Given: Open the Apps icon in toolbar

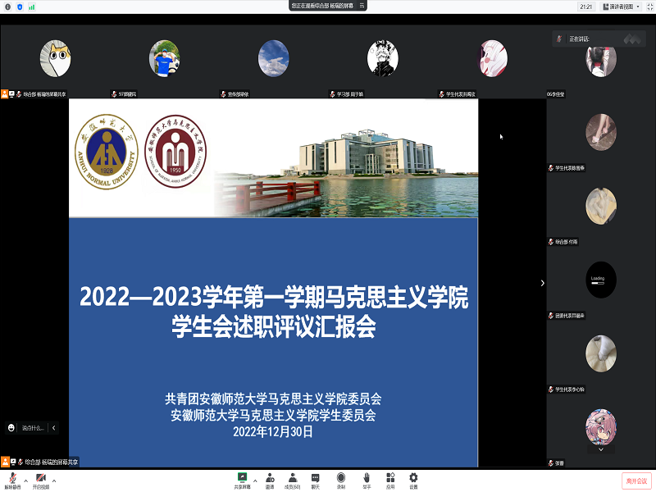Looking at the screenshot, I should pos(390,478).
